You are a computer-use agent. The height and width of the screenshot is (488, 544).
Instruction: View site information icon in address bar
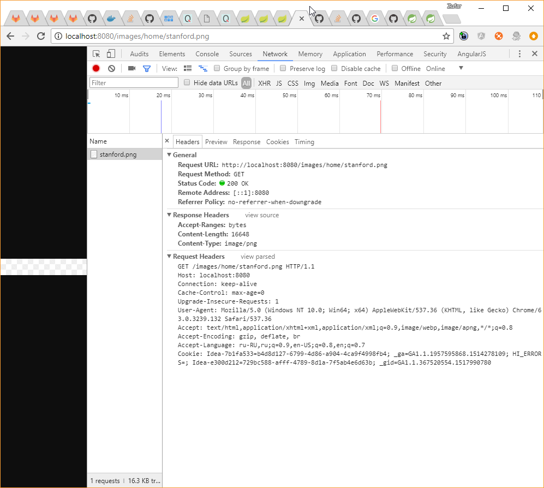tap(58, 36)
